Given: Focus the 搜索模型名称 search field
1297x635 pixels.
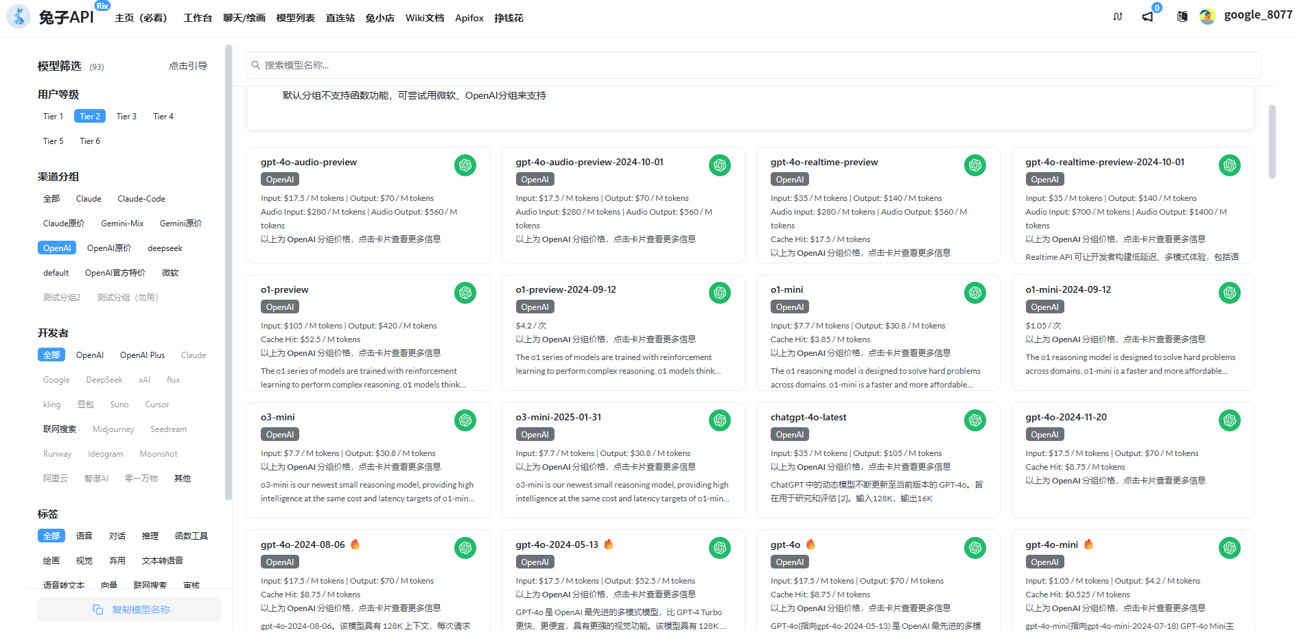Looking at the screenshot, I should click(753, 65).
